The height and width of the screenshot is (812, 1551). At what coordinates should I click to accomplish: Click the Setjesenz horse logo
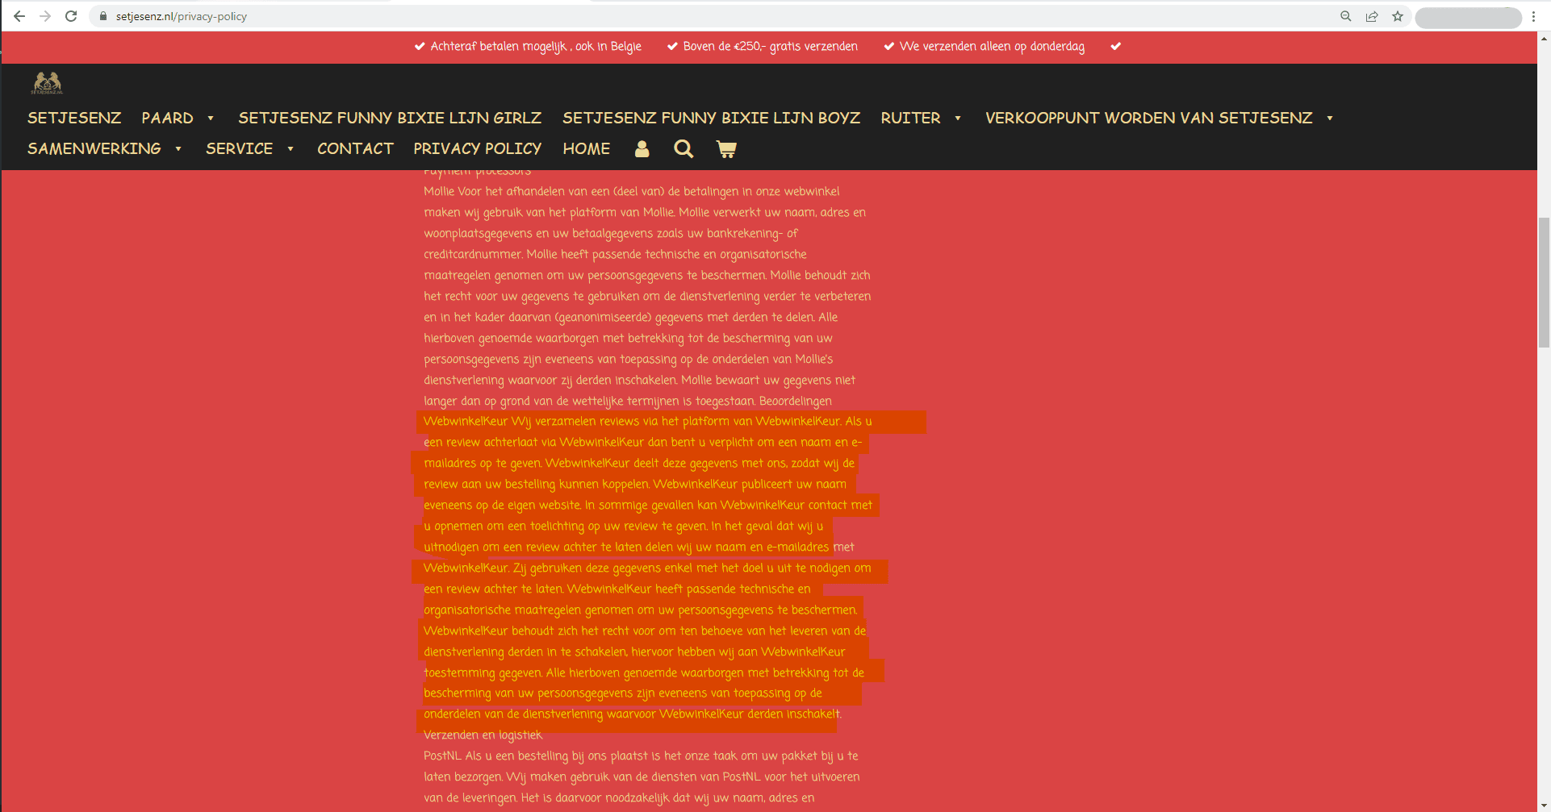47,83
